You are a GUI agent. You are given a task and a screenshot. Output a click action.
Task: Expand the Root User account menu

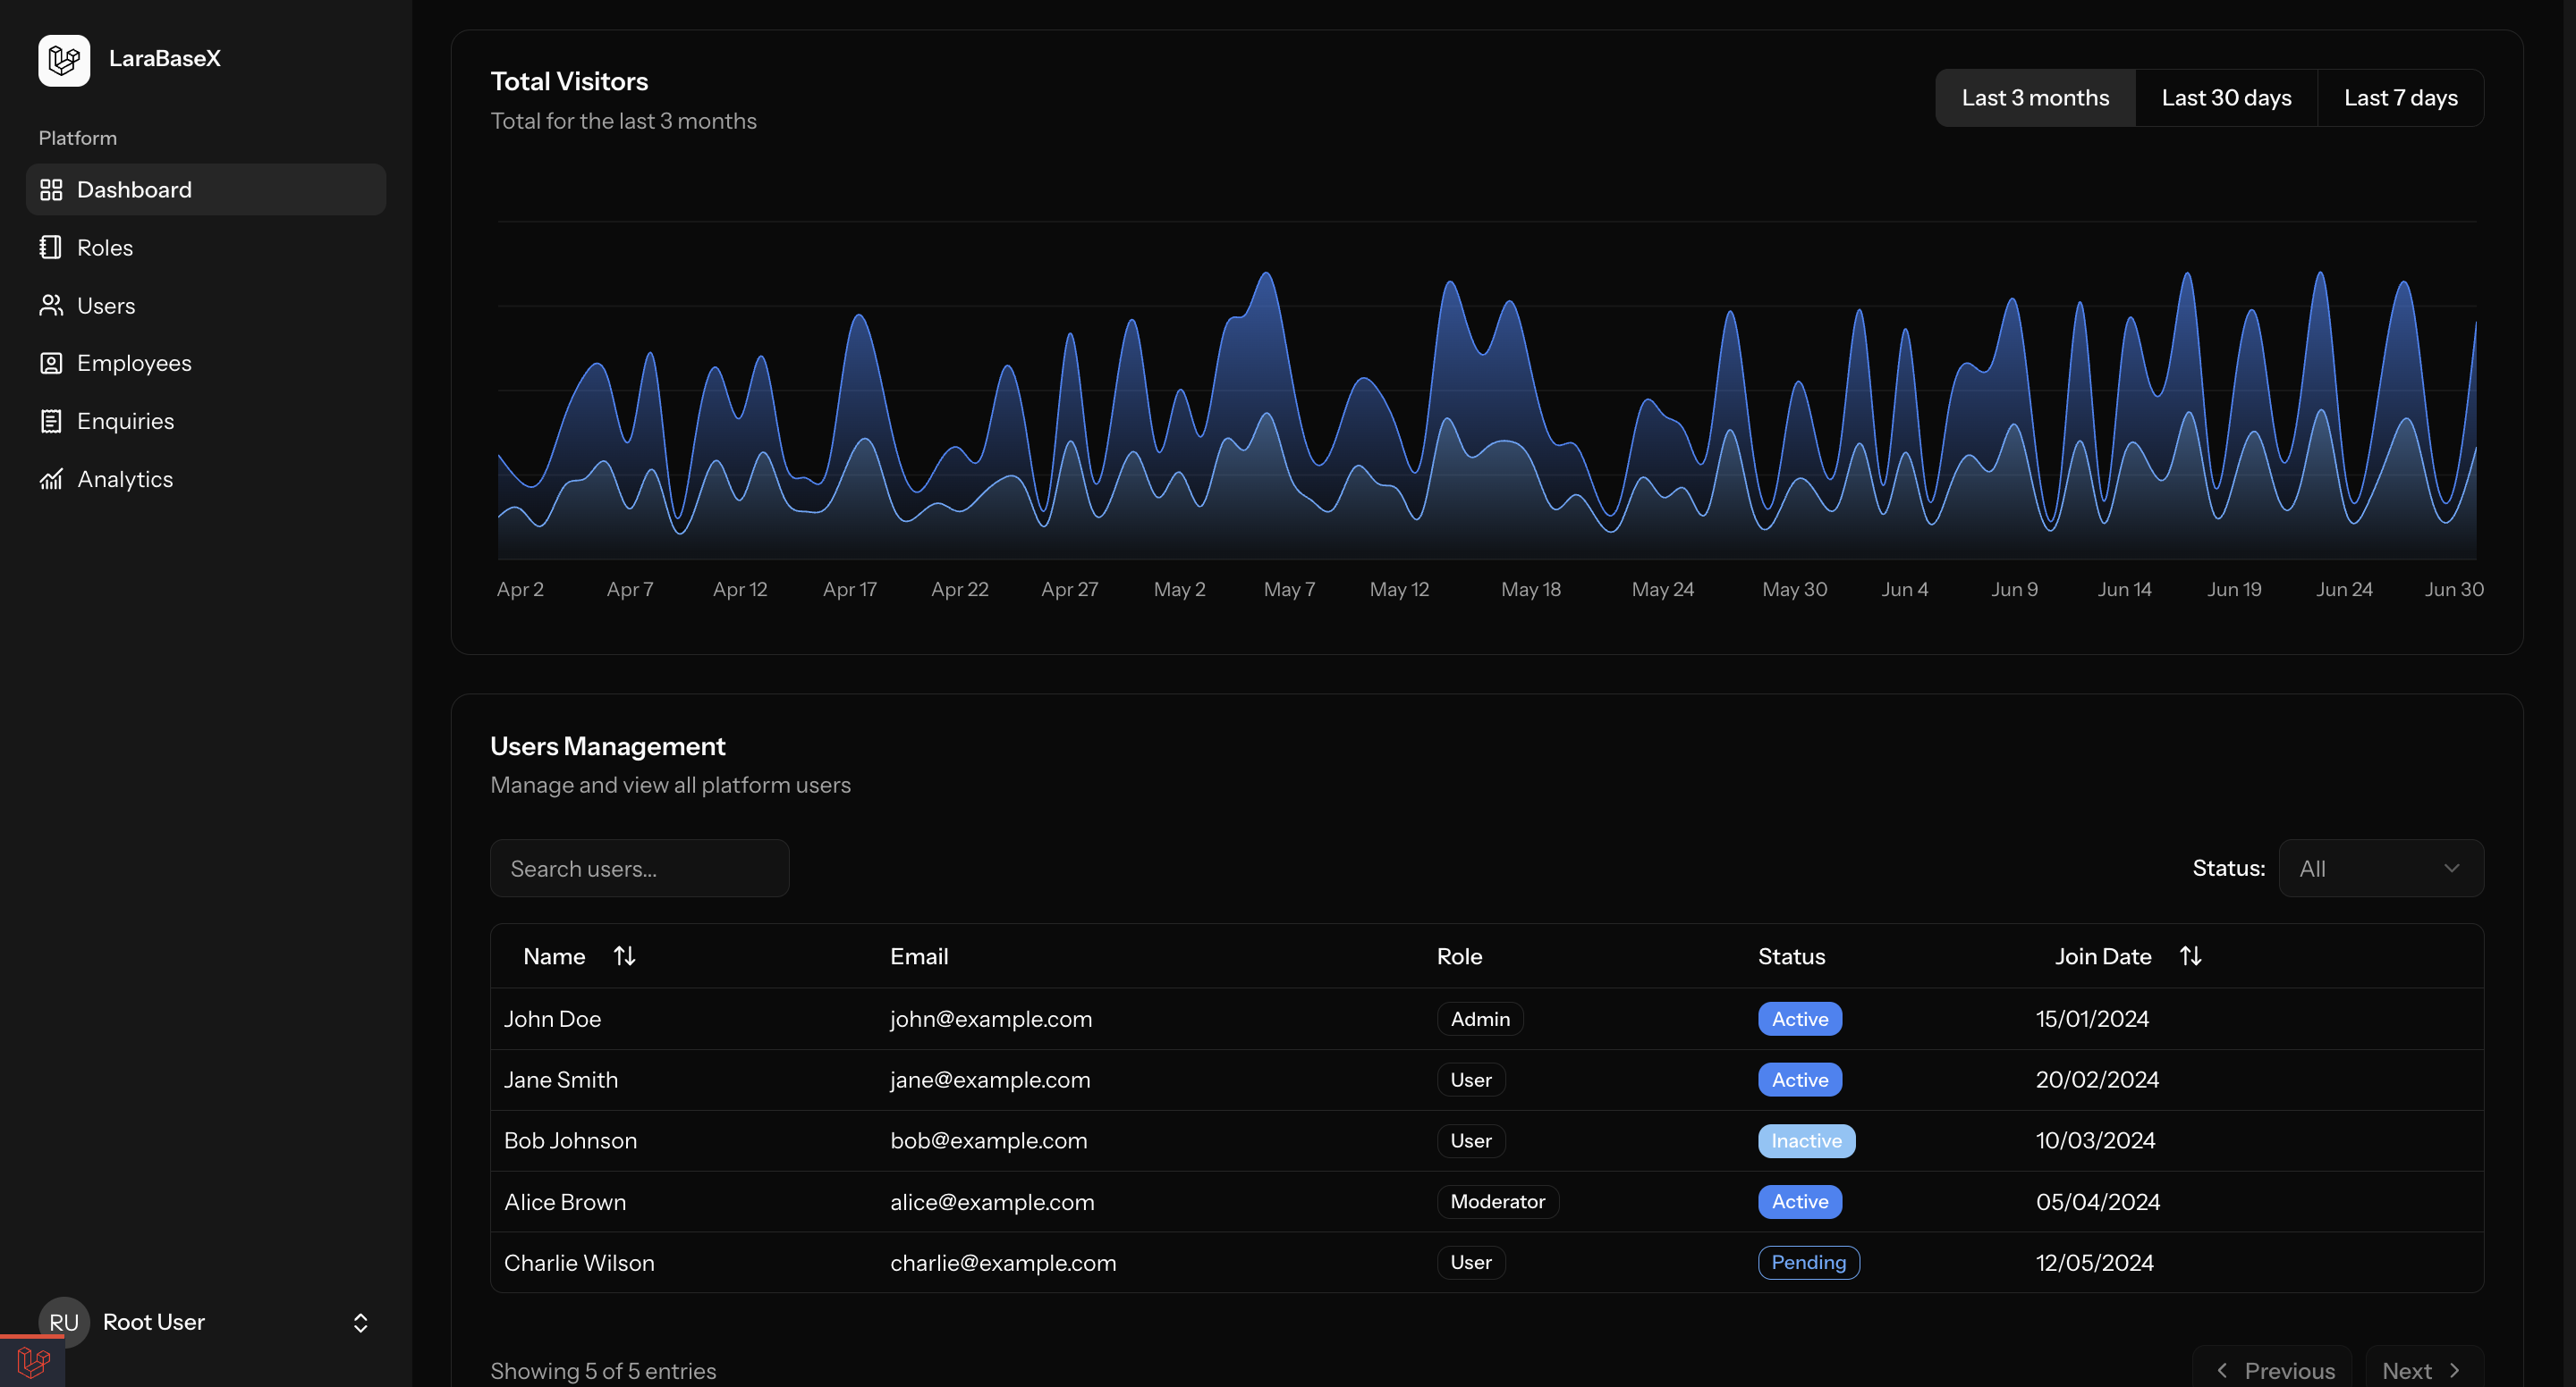[206, 1322]
